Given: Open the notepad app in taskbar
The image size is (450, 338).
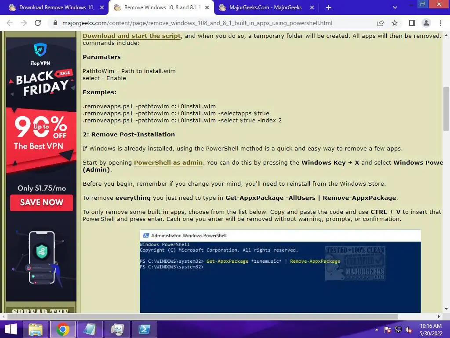Looking at the screenshot, I should click(x=90, y=329).
